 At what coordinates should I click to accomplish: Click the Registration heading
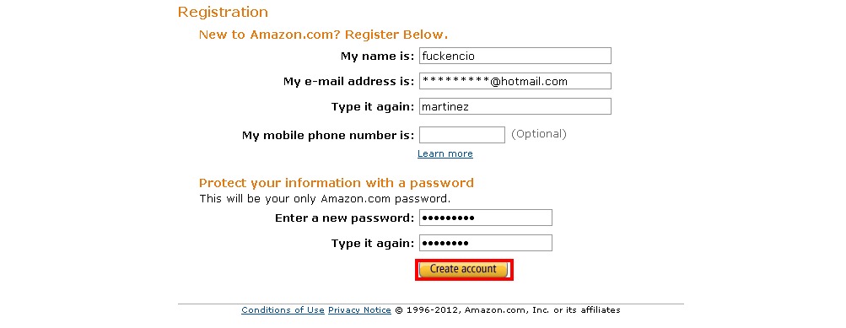pyautogui.click(x=223, y=12)
